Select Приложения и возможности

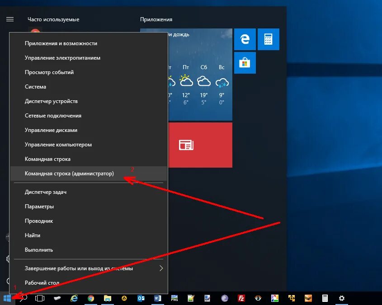tap(89, 43)
